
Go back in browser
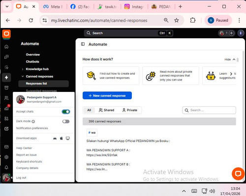[x=8, y=20]
